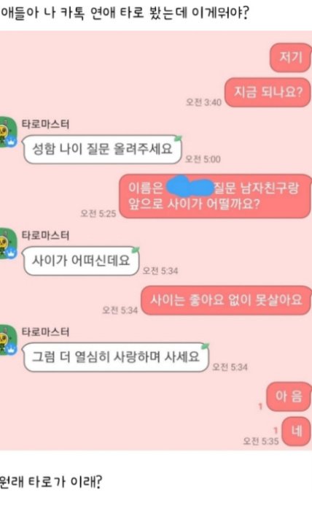312x506 pixels.
Task: Select the 성함 나이 질문 올려주세요 message
Action: [x=102, y=149]
